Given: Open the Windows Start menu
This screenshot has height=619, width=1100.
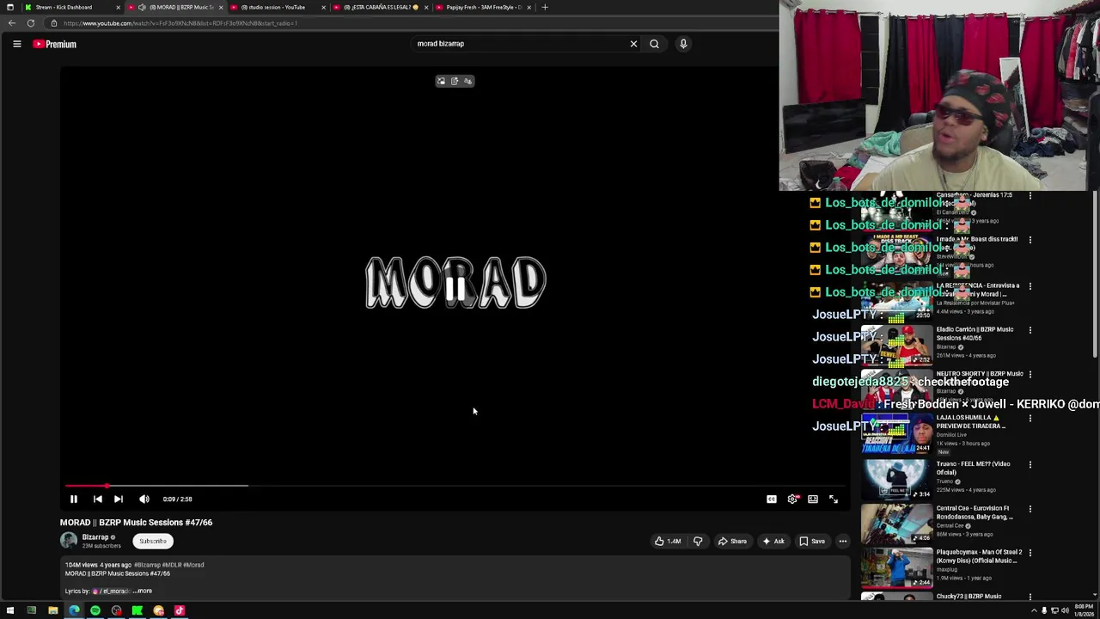Looking at the screenshot, I should click(x=10, y=611).
